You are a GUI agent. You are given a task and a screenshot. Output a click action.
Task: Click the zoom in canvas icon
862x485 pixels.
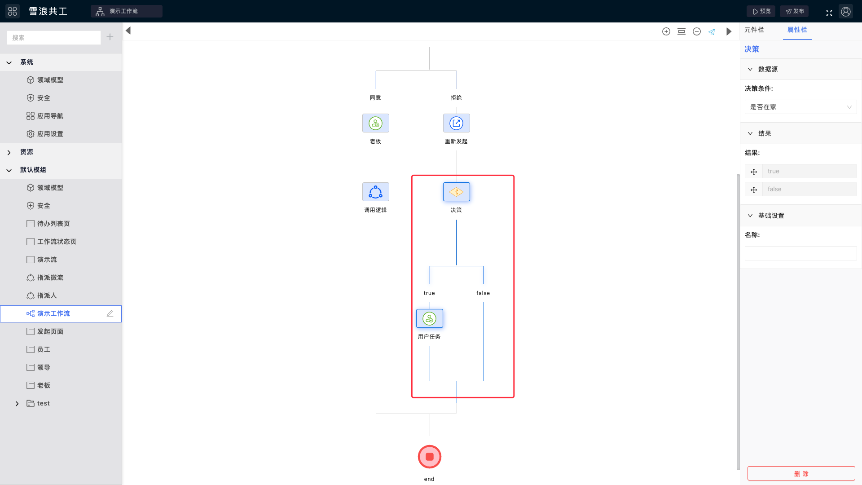[x=666, y=31]
